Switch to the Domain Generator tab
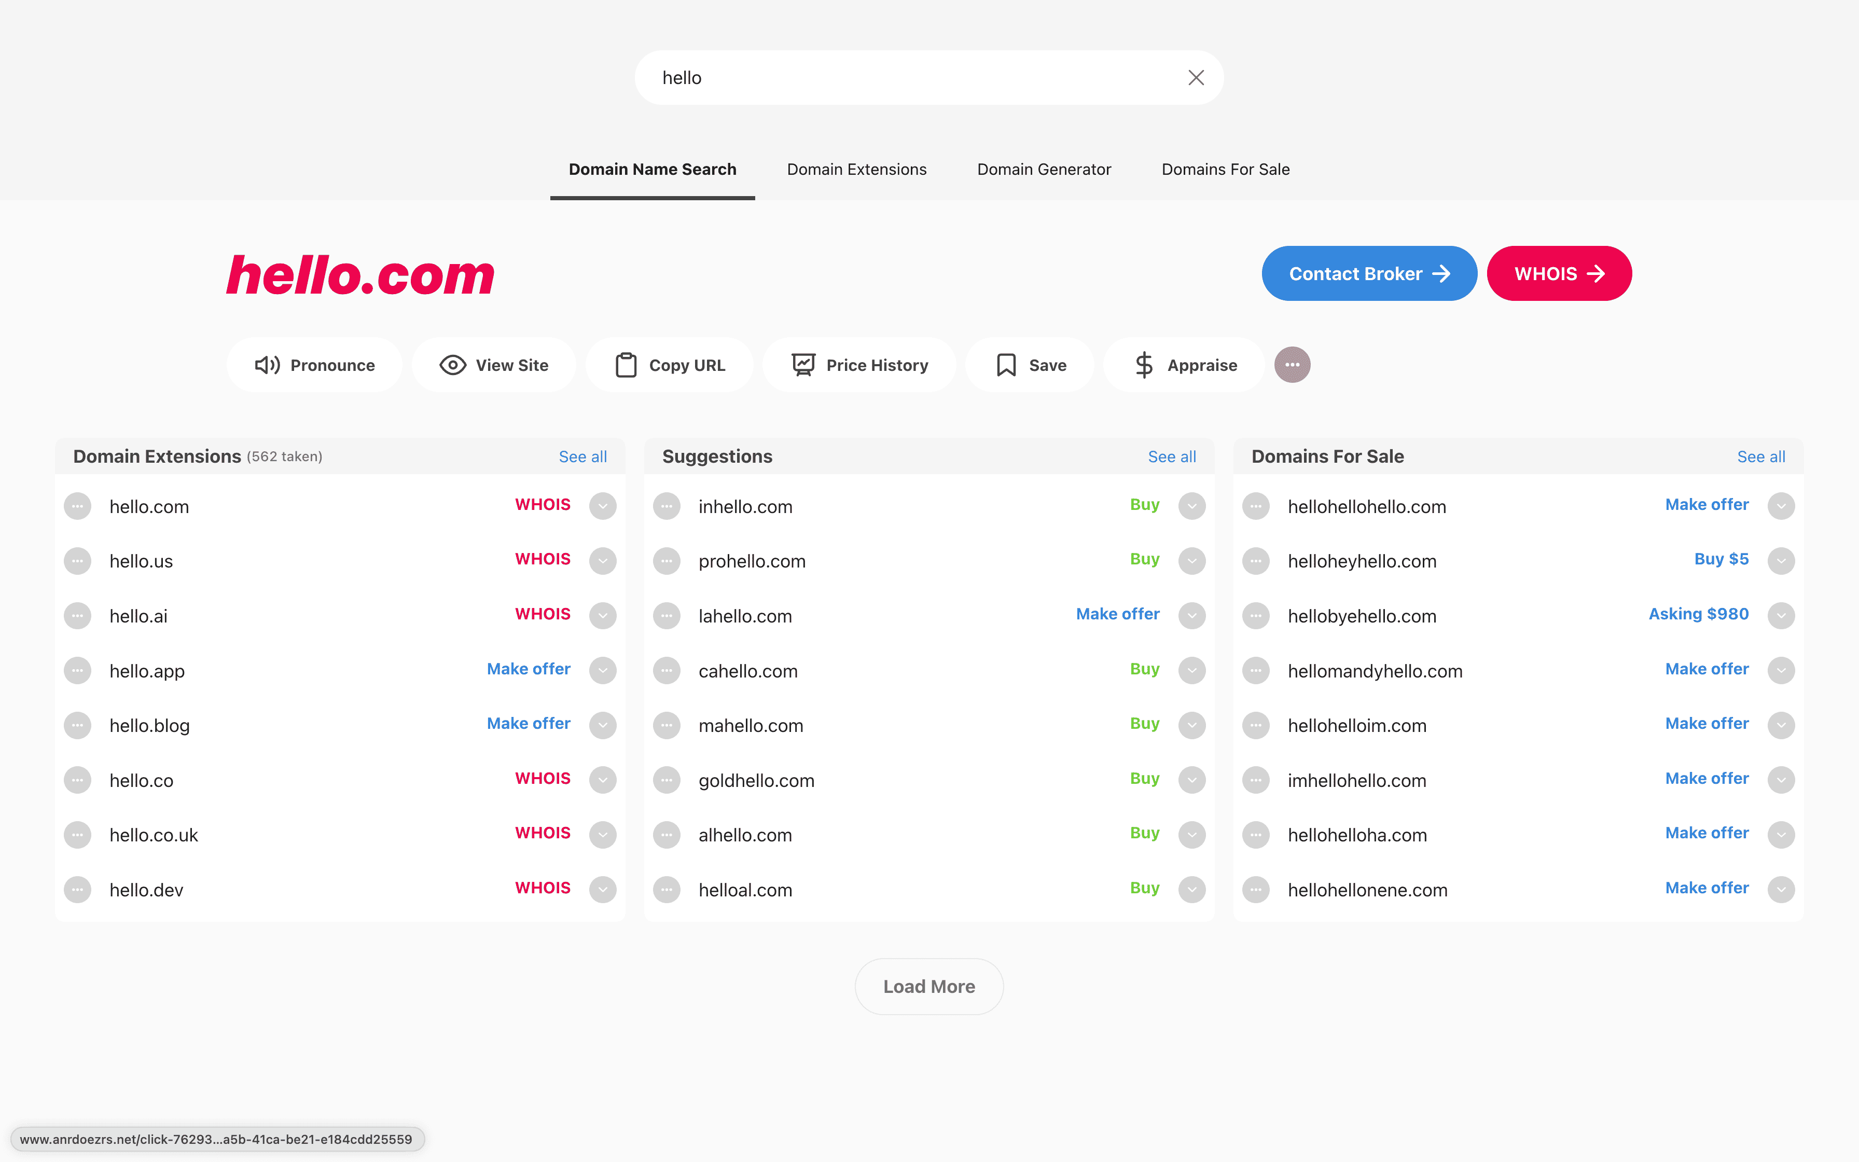Image resolution: width=1859 pixels, height=1162 pixels. click(1043, 169)
